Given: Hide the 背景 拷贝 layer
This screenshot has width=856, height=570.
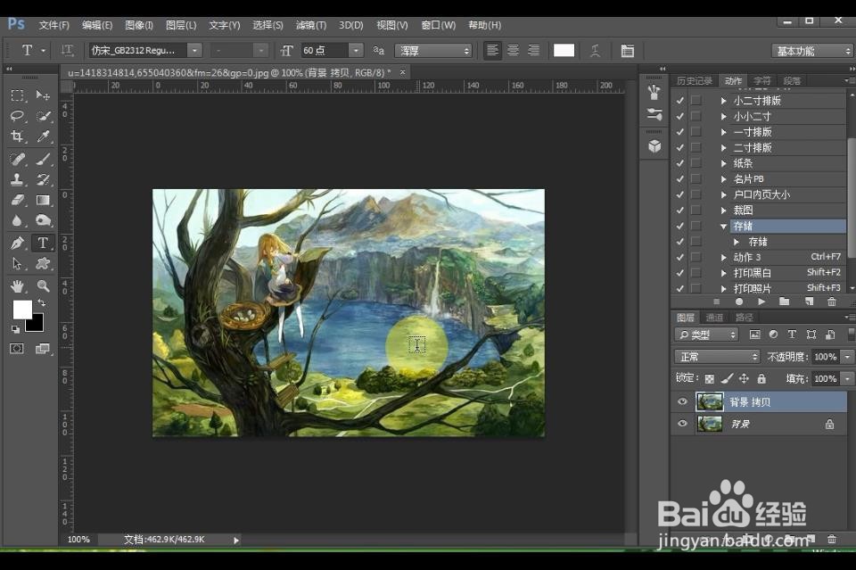Looking at the screenshot, I should tap(682, 401).
